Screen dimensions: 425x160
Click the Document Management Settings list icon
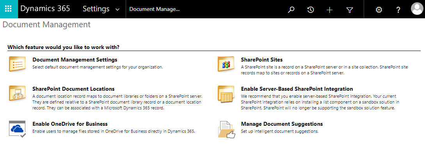pos(17,64)
